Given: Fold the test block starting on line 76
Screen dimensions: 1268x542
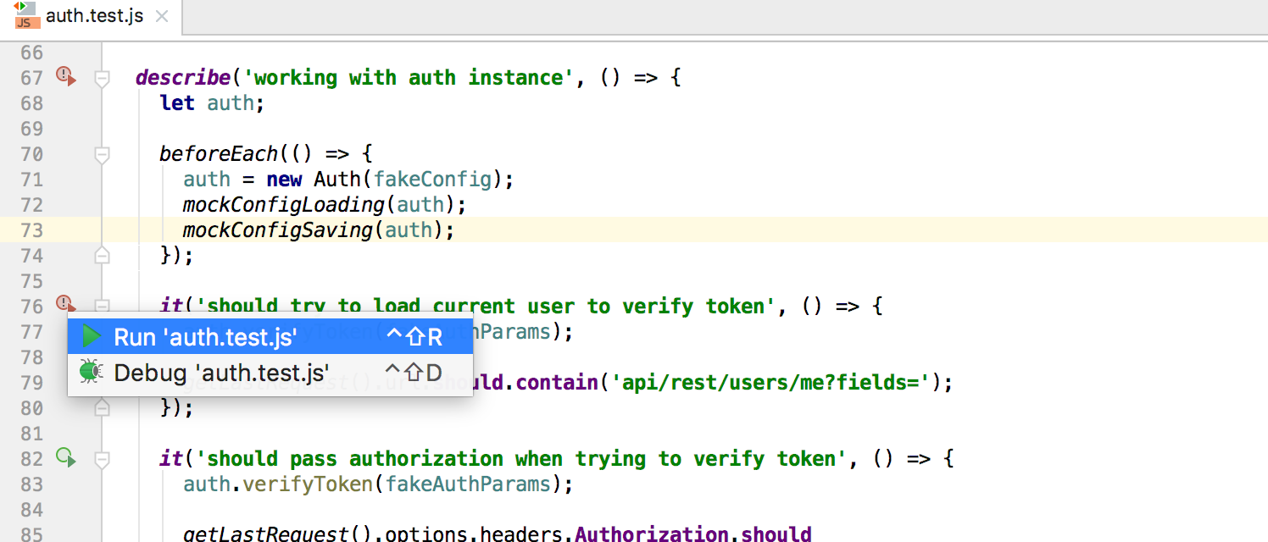Looking at the screenshot, I should (x=103, y=306).
